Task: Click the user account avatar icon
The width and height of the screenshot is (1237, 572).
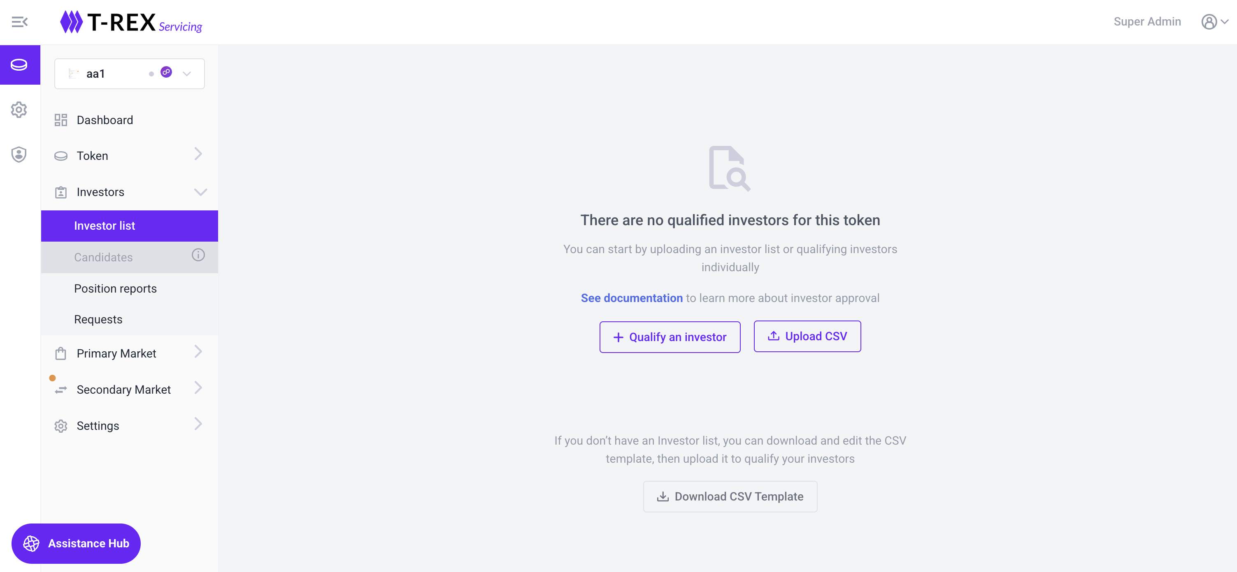Action: [1209, 22]
